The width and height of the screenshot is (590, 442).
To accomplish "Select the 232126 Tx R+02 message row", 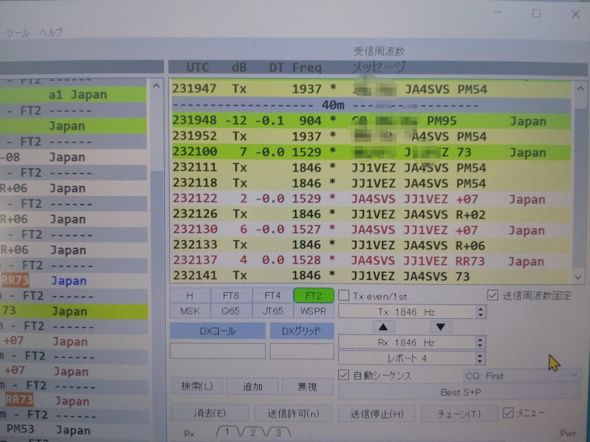I will (371, 214).
